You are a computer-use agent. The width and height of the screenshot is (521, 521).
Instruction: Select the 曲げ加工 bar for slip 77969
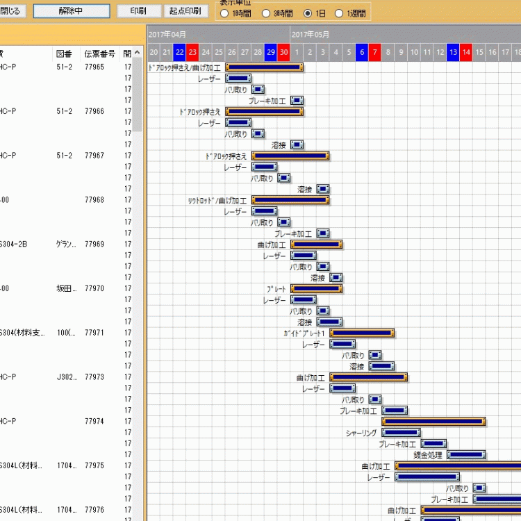pyautogui.click(x=316, y=245)
